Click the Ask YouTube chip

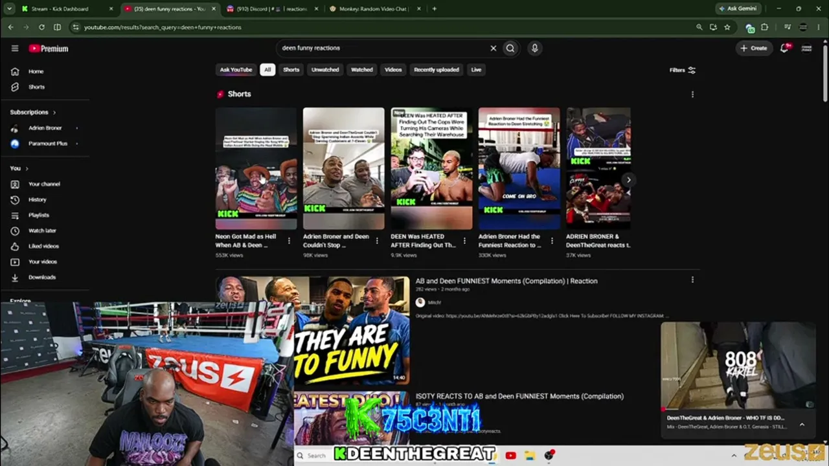236,70
